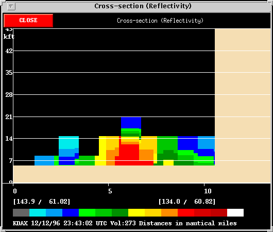
Task: Click the 5 nautical mile axis tick label
Action: 110,191
